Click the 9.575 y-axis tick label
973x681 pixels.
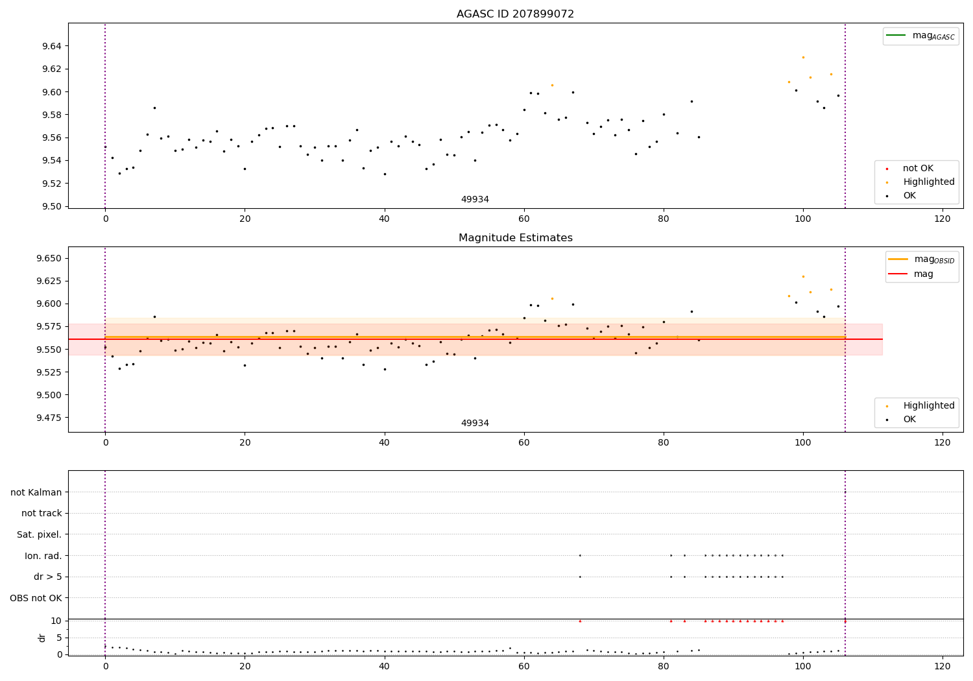click(49, 327)
